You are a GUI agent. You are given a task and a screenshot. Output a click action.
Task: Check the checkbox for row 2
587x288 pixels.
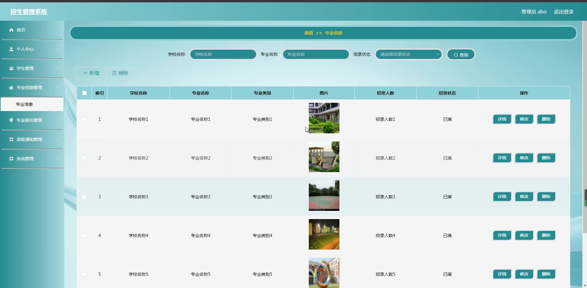coord(84,158)
